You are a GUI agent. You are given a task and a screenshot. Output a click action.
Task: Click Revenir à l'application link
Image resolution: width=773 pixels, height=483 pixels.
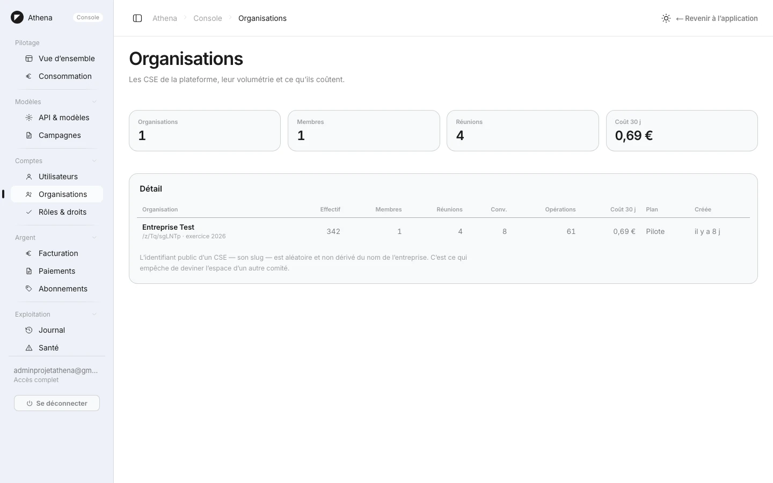tap(717, 18)
